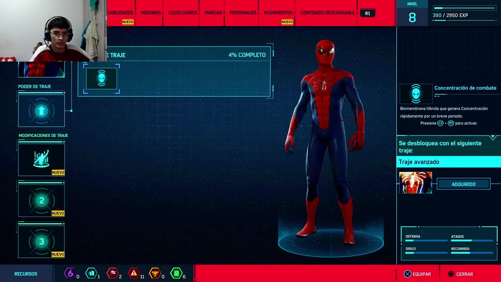Choose the Concentración de combate power tile

click(x=101, y=79)
